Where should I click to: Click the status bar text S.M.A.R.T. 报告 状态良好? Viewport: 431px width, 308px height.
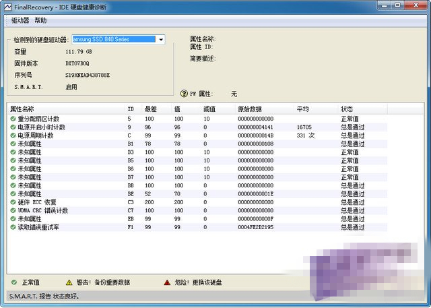pos(44,297)
